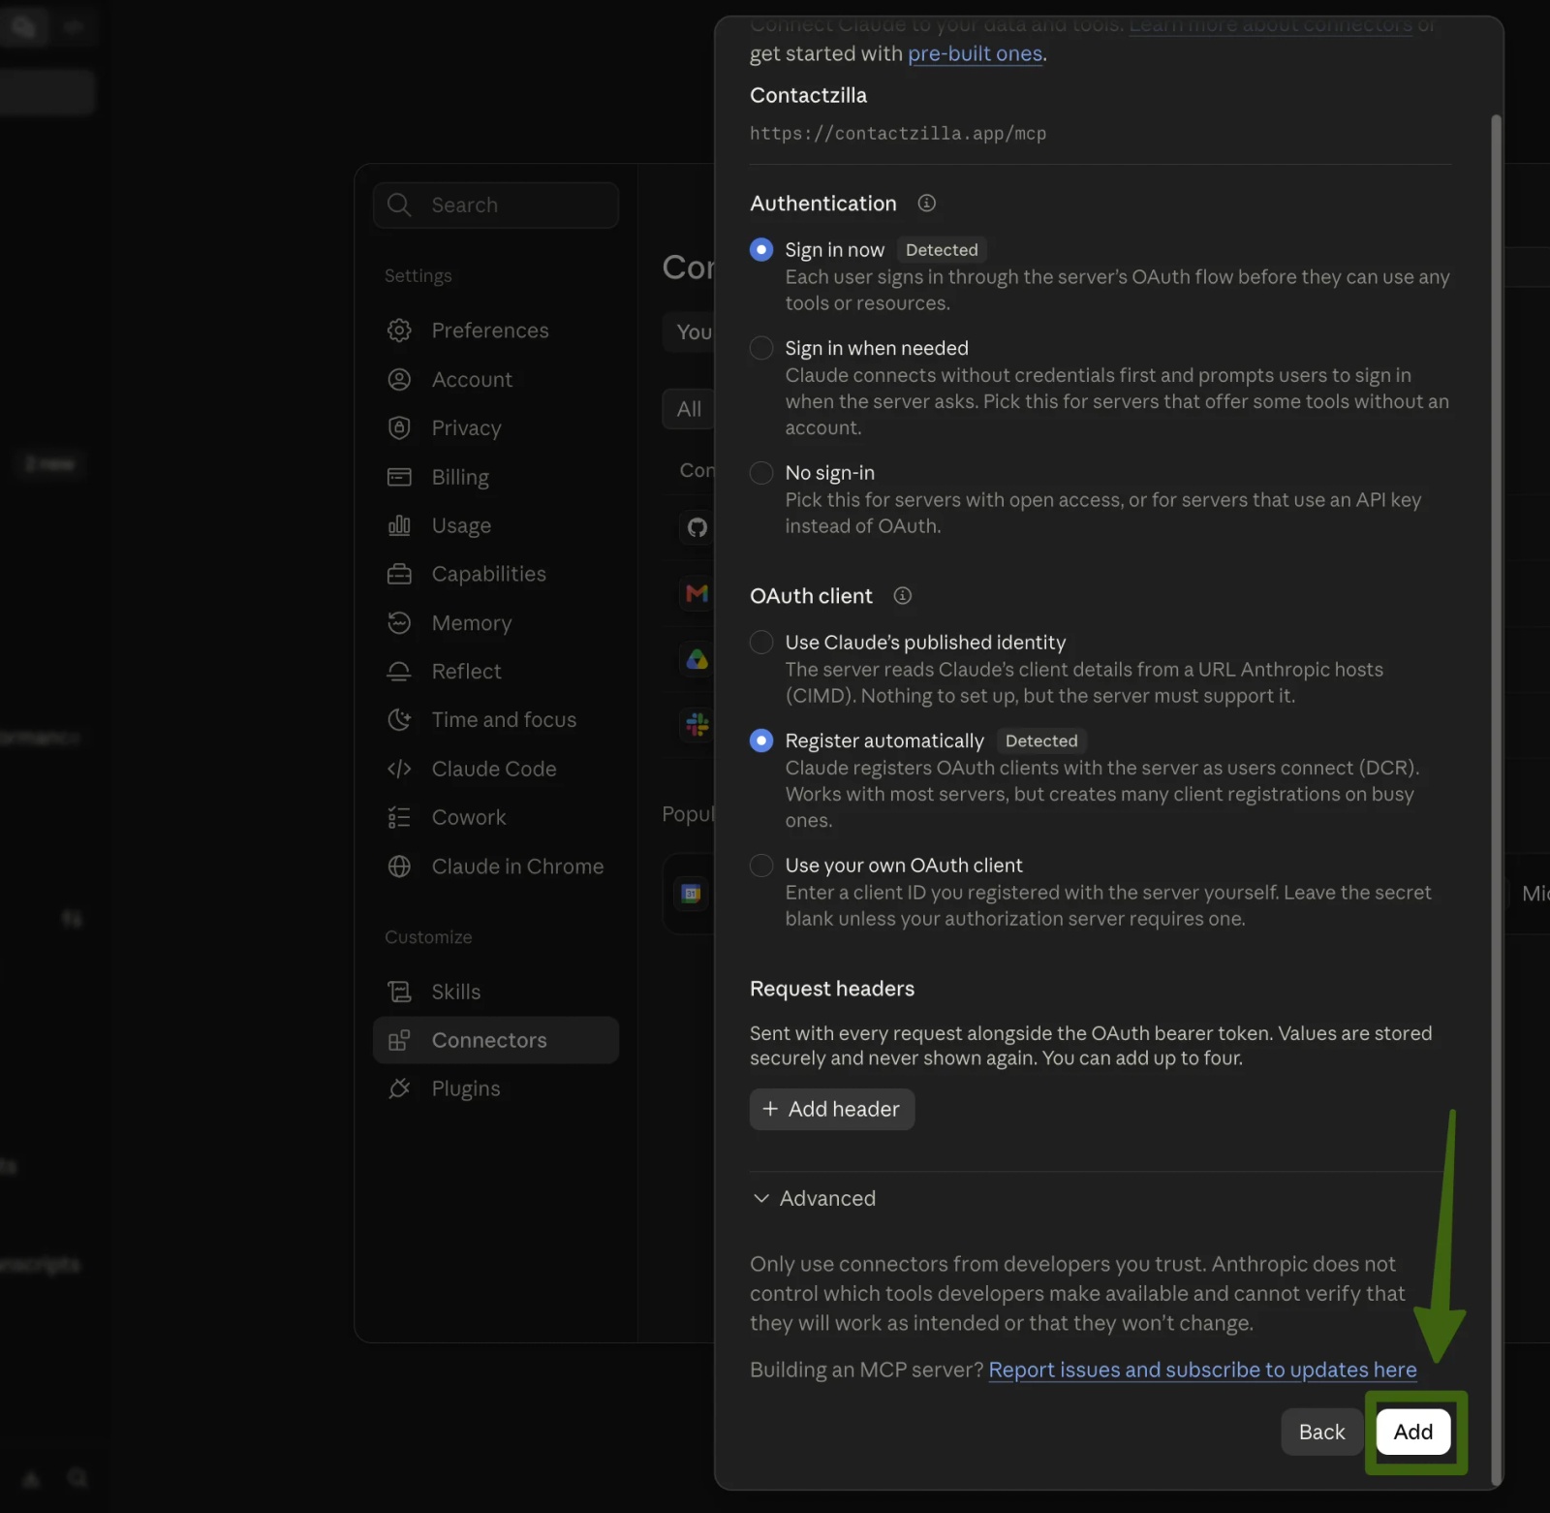Choose Use your own OAuth client

point(761,865)
